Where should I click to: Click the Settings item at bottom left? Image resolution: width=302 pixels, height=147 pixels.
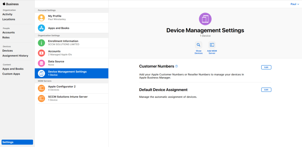[x=17, y=142]
